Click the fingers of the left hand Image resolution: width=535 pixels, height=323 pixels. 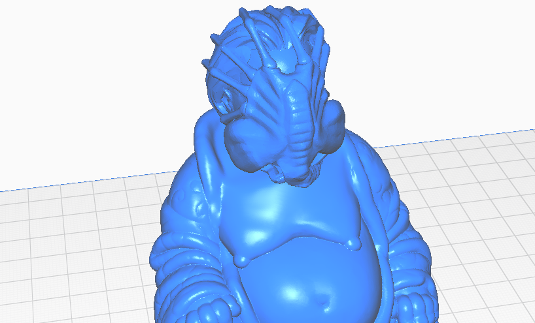click(x=211, y=311)
